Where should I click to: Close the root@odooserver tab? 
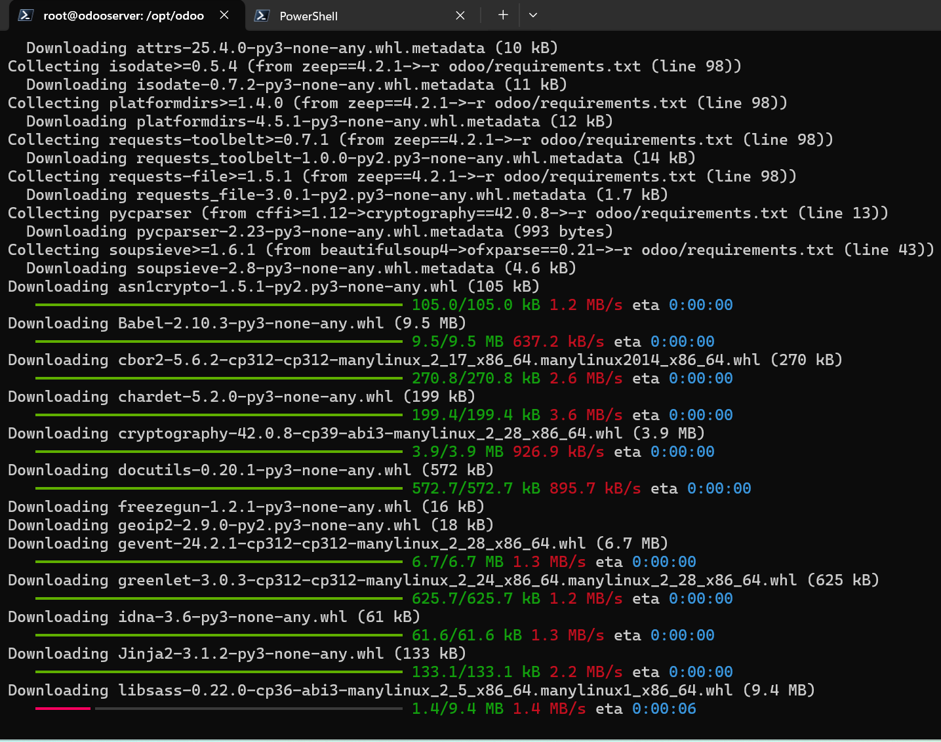(x=224, y=15)
